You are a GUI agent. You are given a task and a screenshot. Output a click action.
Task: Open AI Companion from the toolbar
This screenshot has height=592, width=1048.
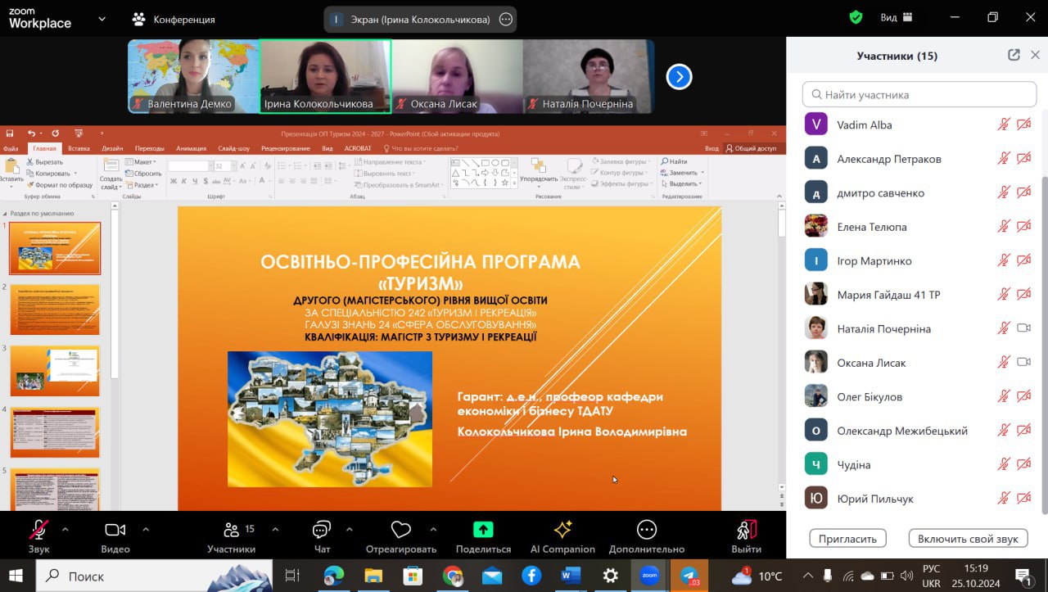(x=562, y=531)
